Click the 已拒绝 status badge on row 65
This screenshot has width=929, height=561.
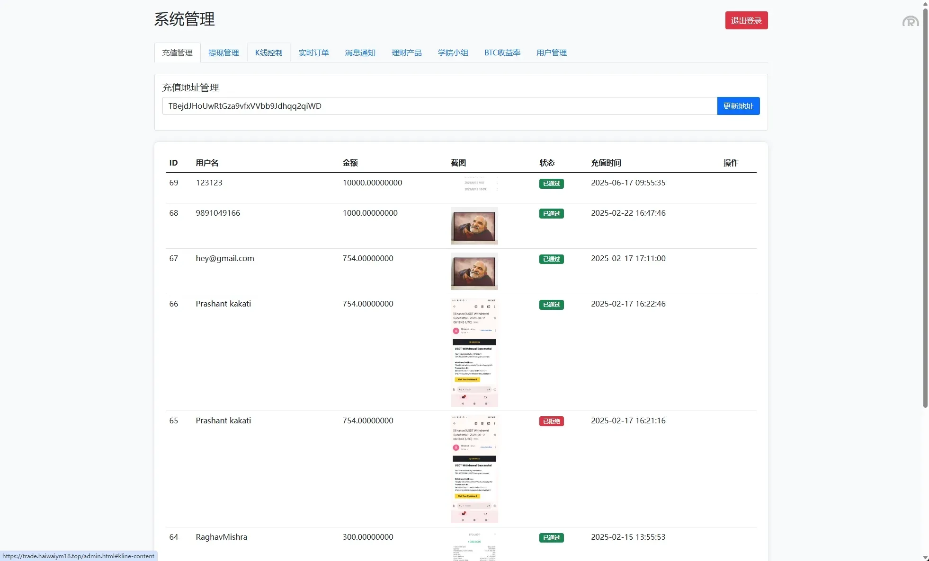(551, 421)
